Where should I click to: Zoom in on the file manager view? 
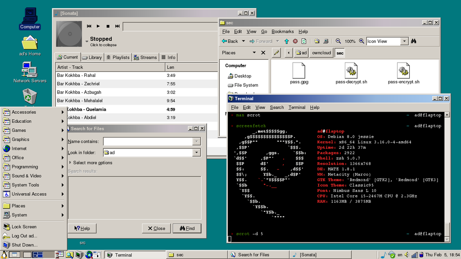click(362, 41)
